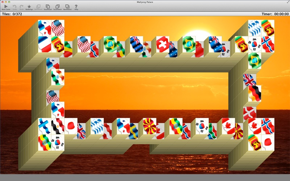The width and height of the screenshot is (290, 181).
Task: Select USA tile below the India tile
Action: [53, 96]
